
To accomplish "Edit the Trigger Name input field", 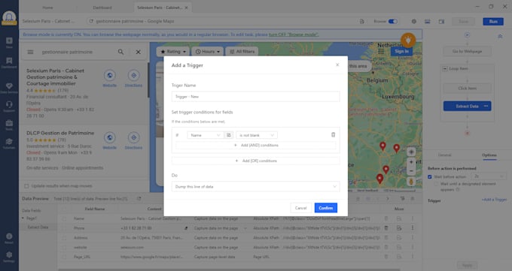I will click(255, 96).
